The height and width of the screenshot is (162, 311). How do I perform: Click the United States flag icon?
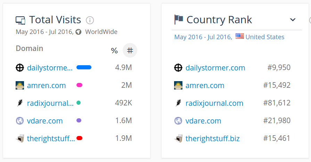coord(239,36)
